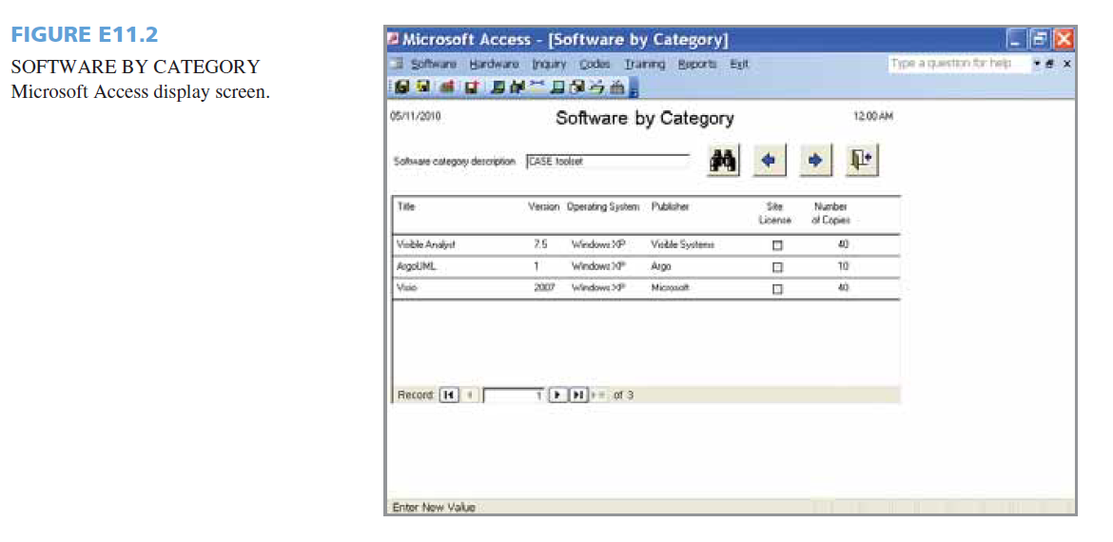The image size is (1113, 542).
Task: Open the Codes menu
Action: pyautogui.click(x=595, y=65)
